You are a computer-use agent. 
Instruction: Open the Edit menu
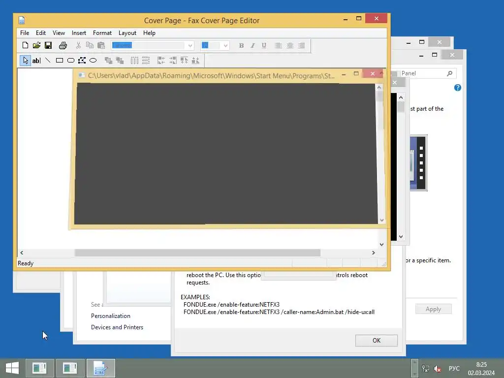[40, 33]
